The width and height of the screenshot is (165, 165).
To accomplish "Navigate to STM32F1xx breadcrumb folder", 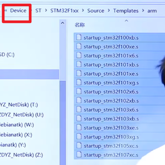I will (65, 11).
